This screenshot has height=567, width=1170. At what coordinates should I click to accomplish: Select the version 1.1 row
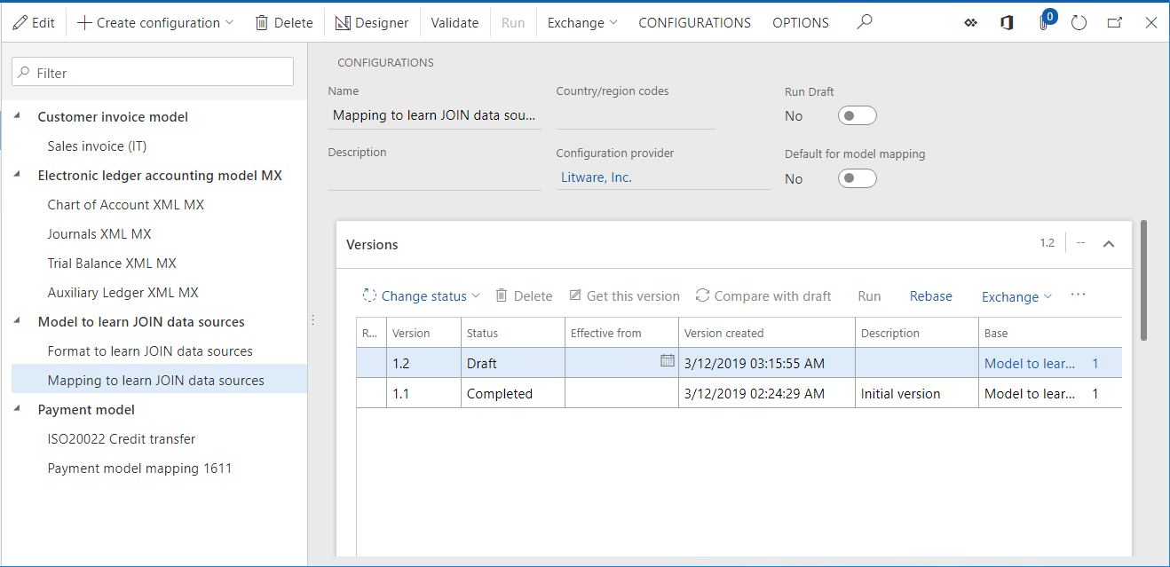pyautogui.click(x=739, y=393)
